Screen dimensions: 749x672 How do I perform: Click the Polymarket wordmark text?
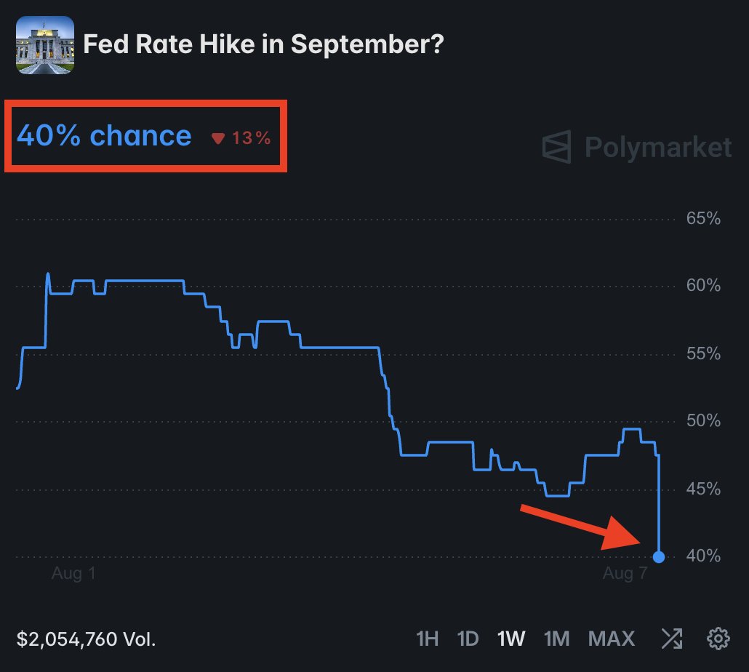point(658,147)
